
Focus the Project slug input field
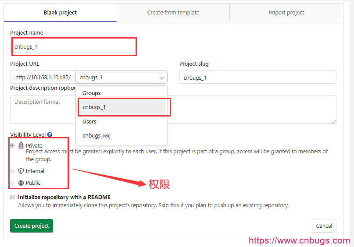pos(257,78)
